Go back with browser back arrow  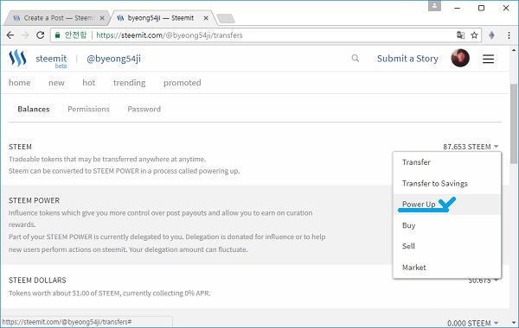[x=10, y=35]
